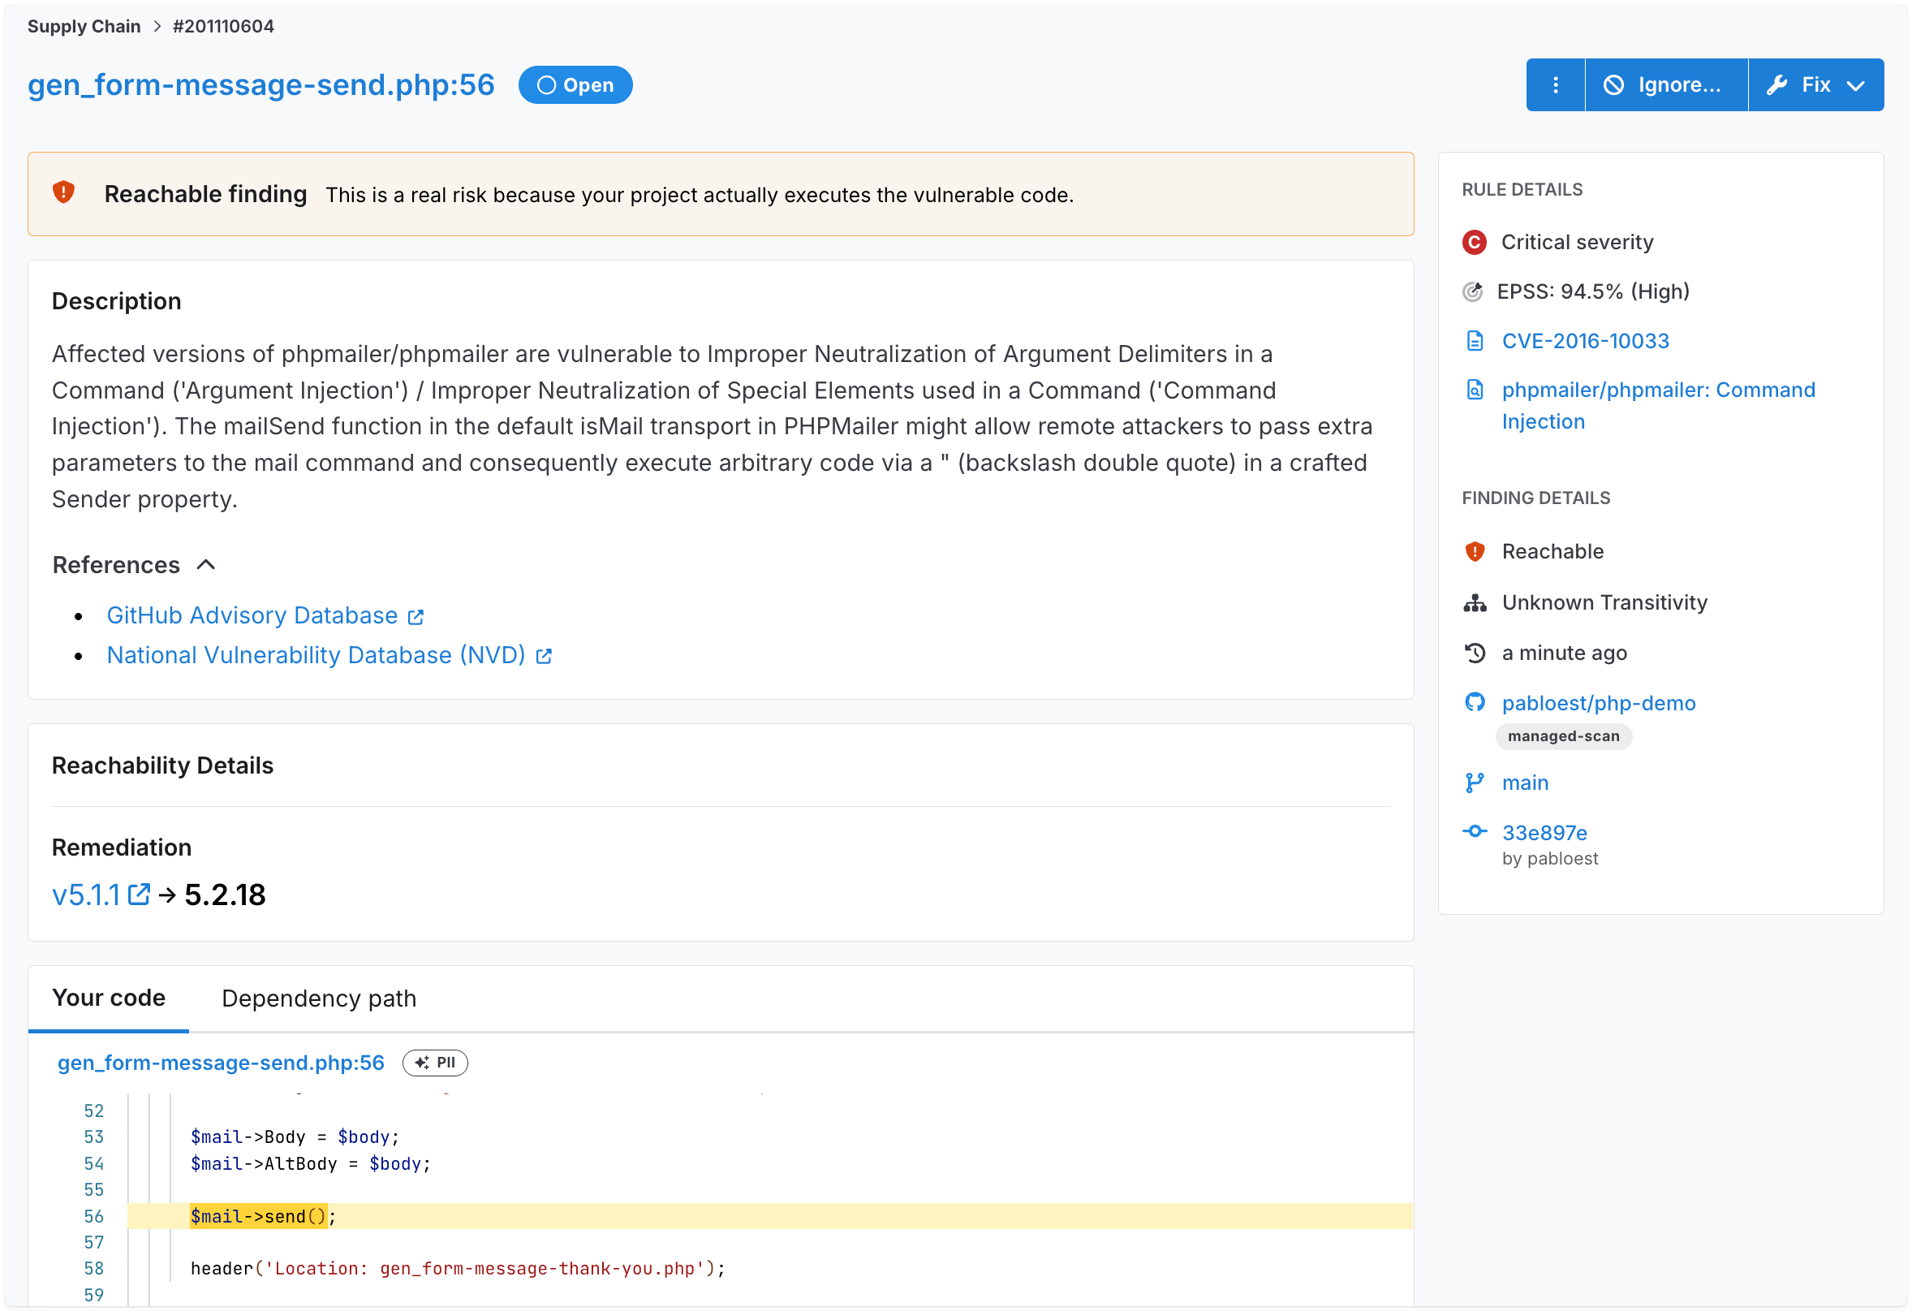
Task: Click the Ignore... button
Action: (1666, 84)
